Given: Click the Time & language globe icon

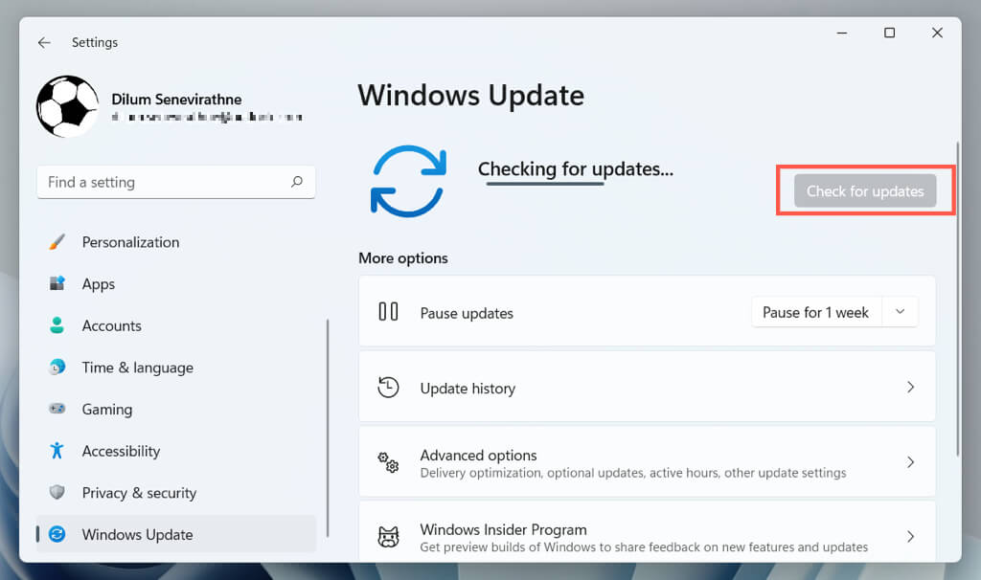Looking at the screenshot, I should pyautogui.click(x=57, y=368).
